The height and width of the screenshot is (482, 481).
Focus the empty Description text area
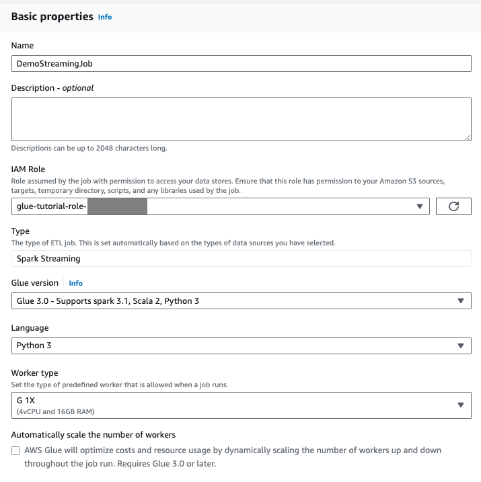pos(241,119)
